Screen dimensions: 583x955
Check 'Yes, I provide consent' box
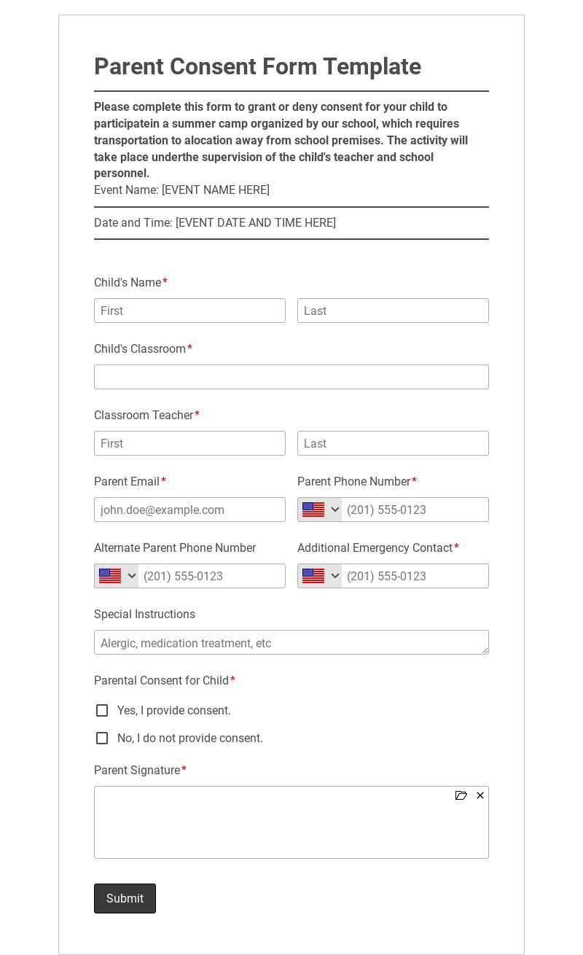tap(102, 711)
